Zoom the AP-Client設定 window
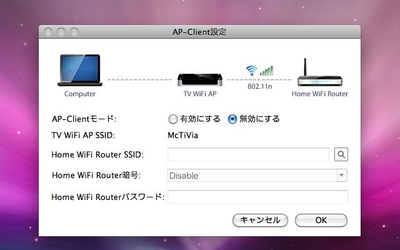This screenshot has height=250, width=400. pos(74,32)
